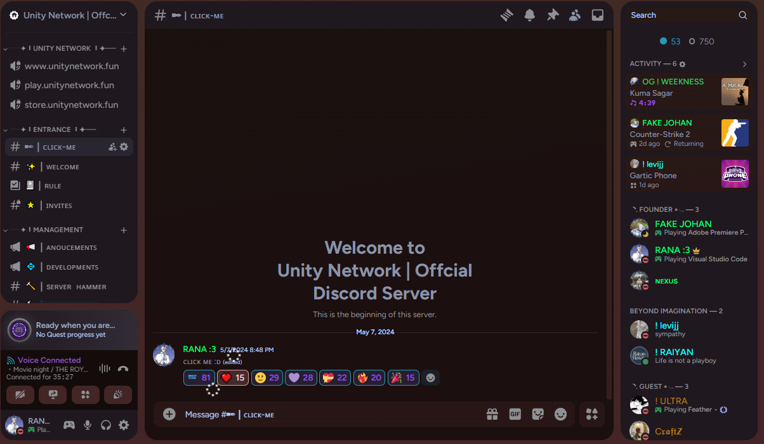Open Counter-Strike 2 game thumbnail
Image resolution: width=764 pixels, height=444 pixels.
(735, 133)
